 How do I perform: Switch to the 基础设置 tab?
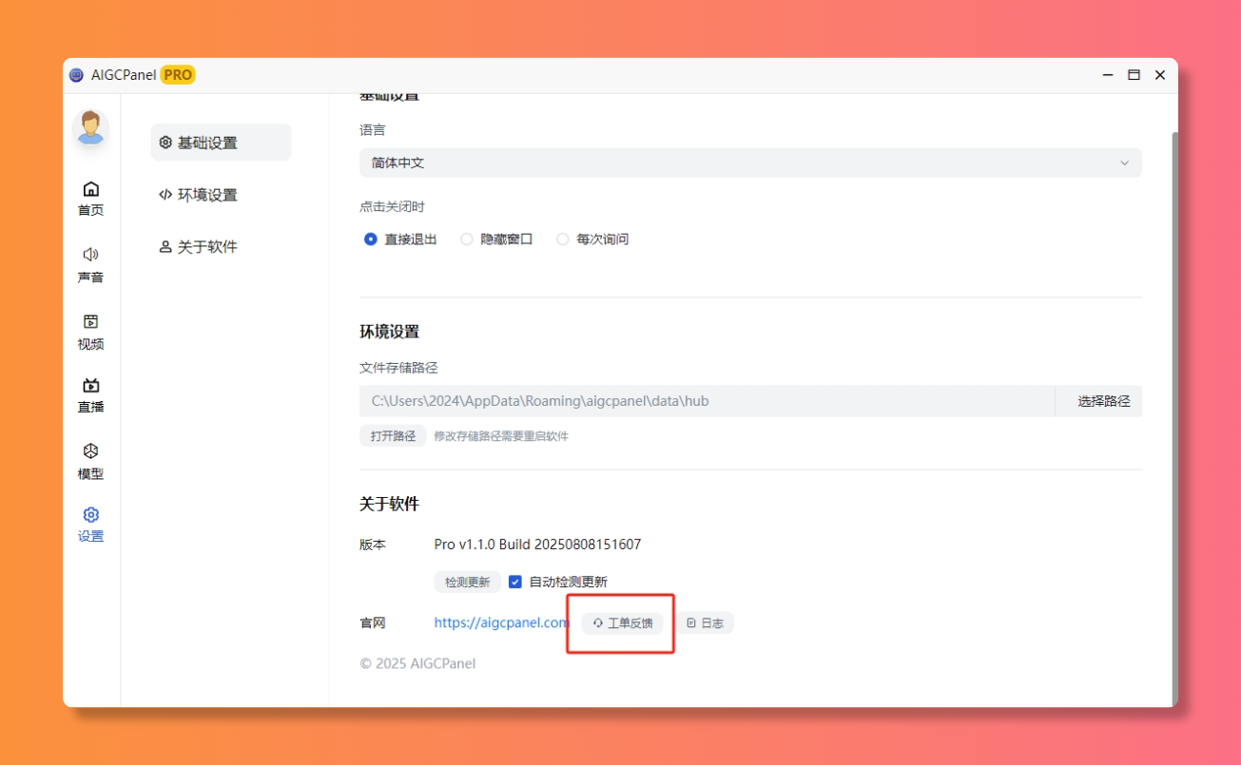point(221,143)
